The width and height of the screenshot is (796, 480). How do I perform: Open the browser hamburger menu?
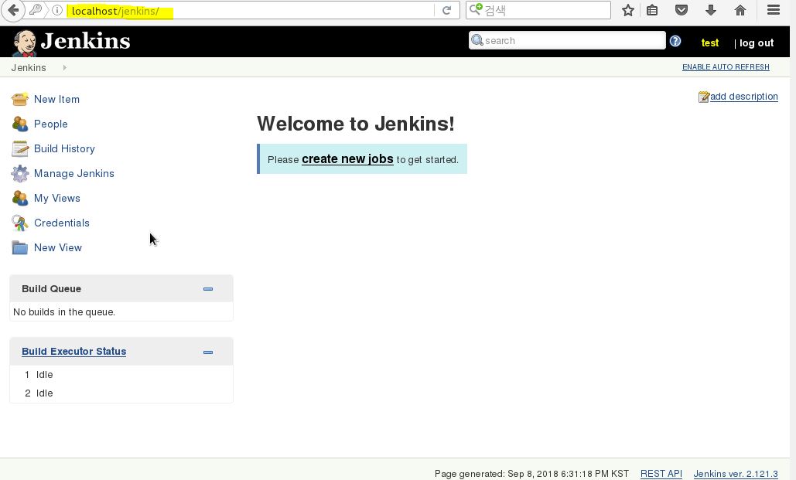click(773, 9)
